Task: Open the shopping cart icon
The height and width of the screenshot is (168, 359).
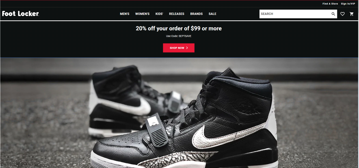Action: 352,14
